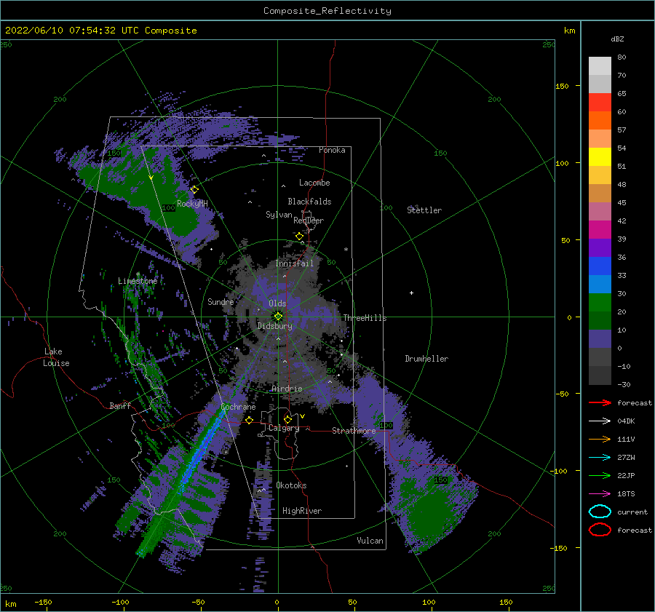Click the Airdrie city label
The height and width of the screenshot is (612, 655).
[x=287, y=389]
